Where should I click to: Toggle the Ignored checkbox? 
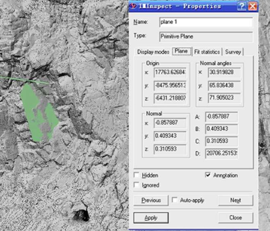pyautogui.click(x=137, y=185)
